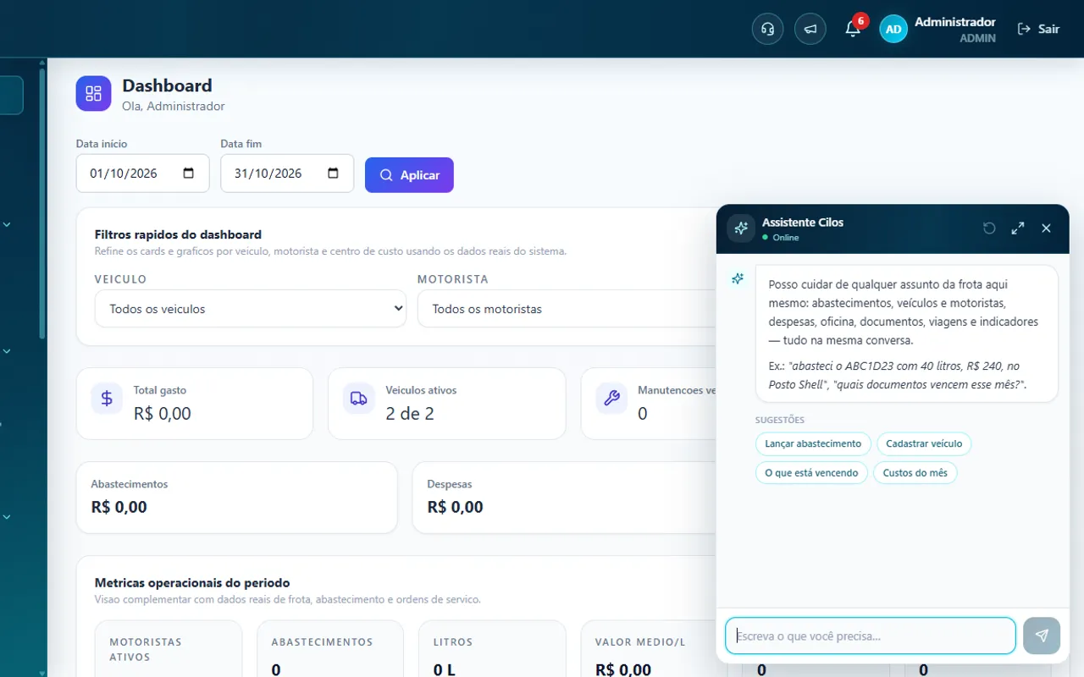
Task: Click the Veiculos ativos 2 de 2 value
Action: (410, 414)
